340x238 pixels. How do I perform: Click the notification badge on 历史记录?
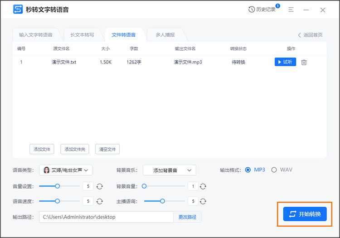tap(277, 6)
